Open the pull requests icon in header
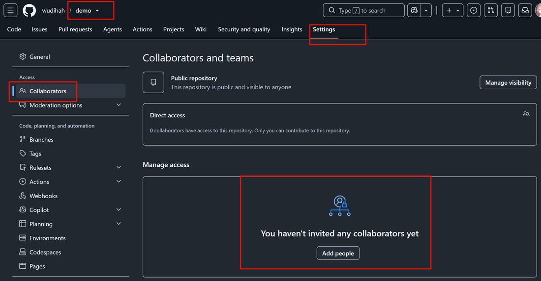 point(491,10)
